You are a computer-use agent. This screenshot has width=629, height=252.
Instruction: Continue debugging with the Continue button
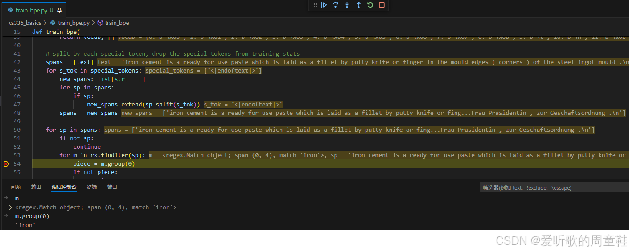click(324, 5)
